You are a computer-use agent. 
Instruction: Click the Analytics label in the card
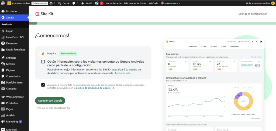[x=51, y=54]
